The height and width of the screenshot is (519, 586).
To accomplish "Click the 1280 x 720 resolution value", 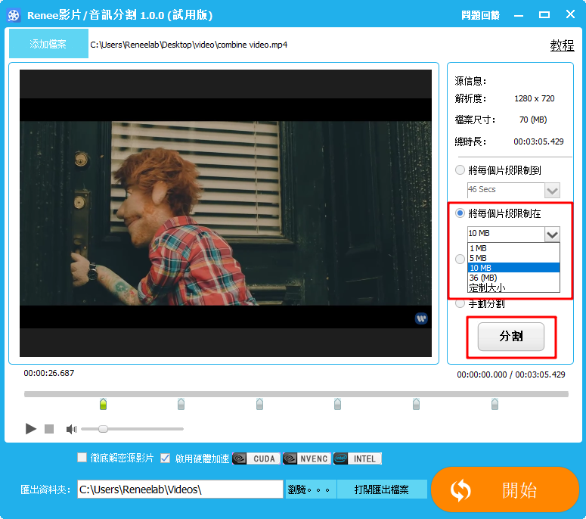I will (534, 98).
